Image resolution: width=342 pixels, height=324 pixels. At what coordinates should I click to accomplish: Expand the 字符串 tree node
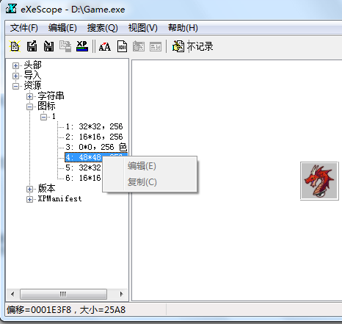[29, 96]
